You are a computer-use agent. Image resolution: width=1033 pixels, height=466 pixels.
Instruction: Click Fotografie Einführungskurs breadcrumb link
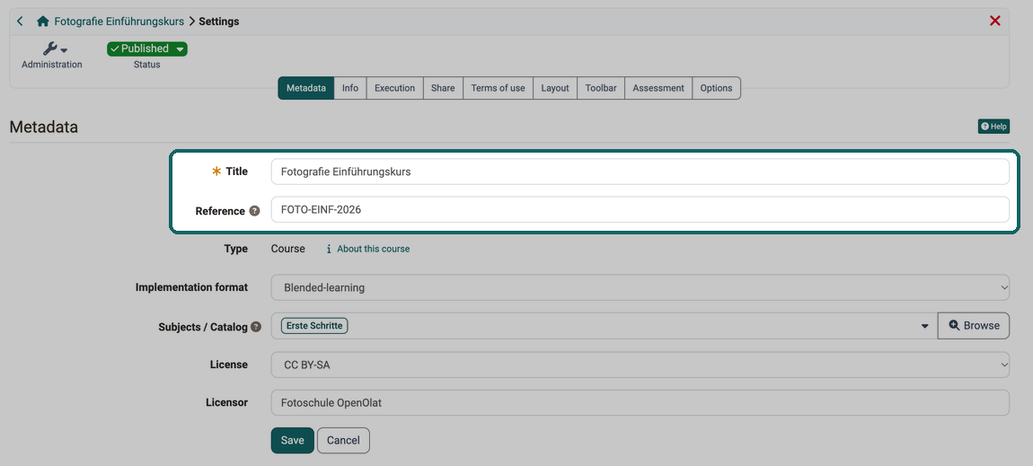(119, 21)
